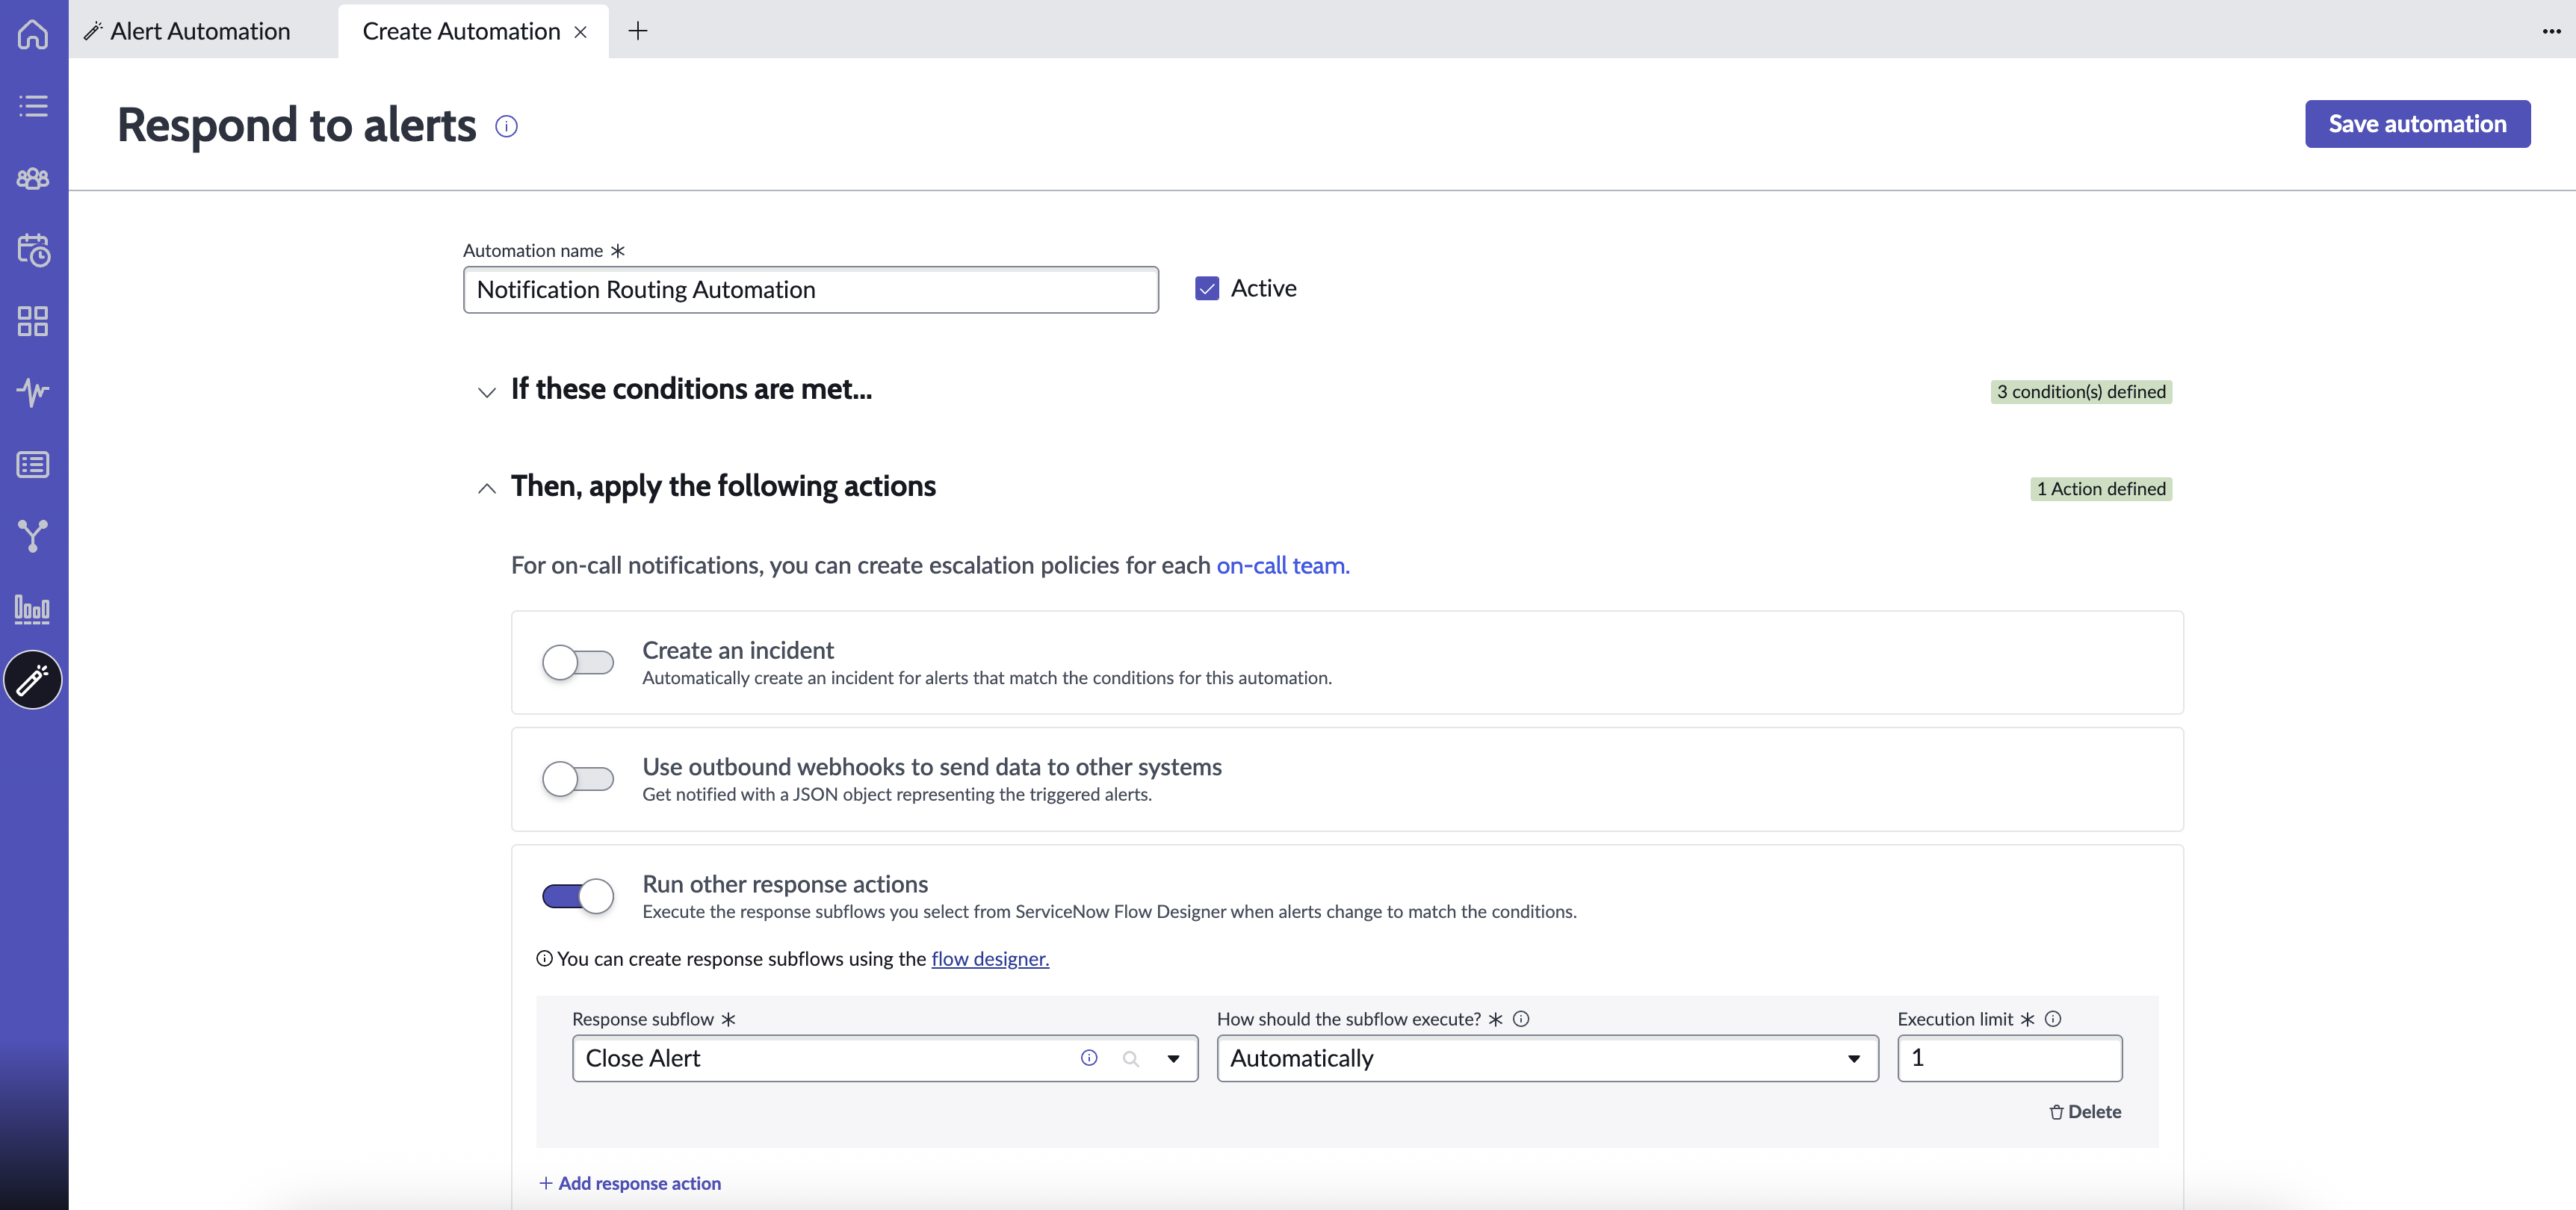The height and width of the screenshot is (1210, 2576).
Task: Click the 1 Action defined badge
Action: [2101, 489]
